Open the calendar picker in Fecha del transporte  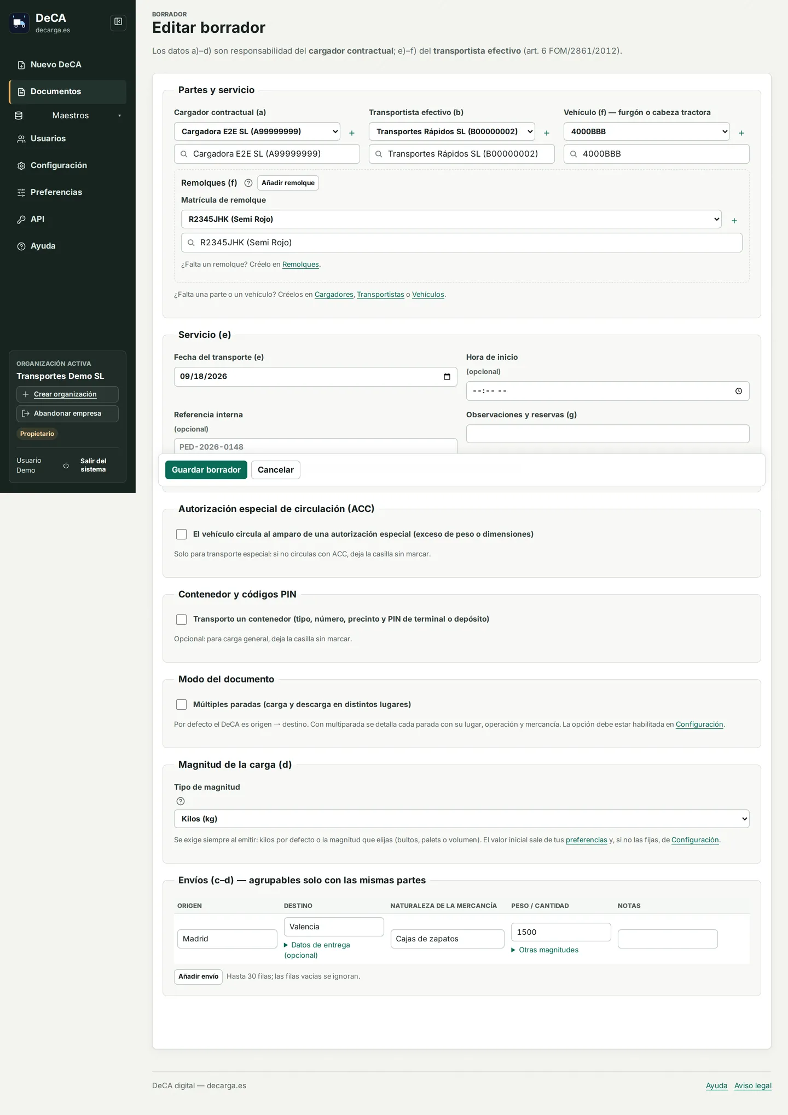tap(447, 377)
